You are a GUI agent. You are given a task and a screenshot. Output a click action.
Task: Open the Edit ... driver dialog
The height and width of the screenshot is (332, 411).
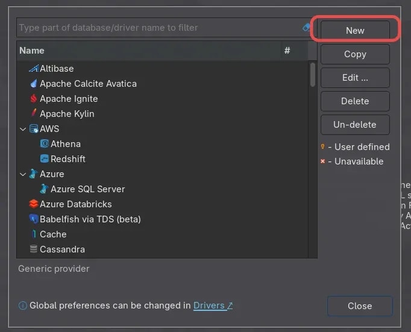click(355, 78)
